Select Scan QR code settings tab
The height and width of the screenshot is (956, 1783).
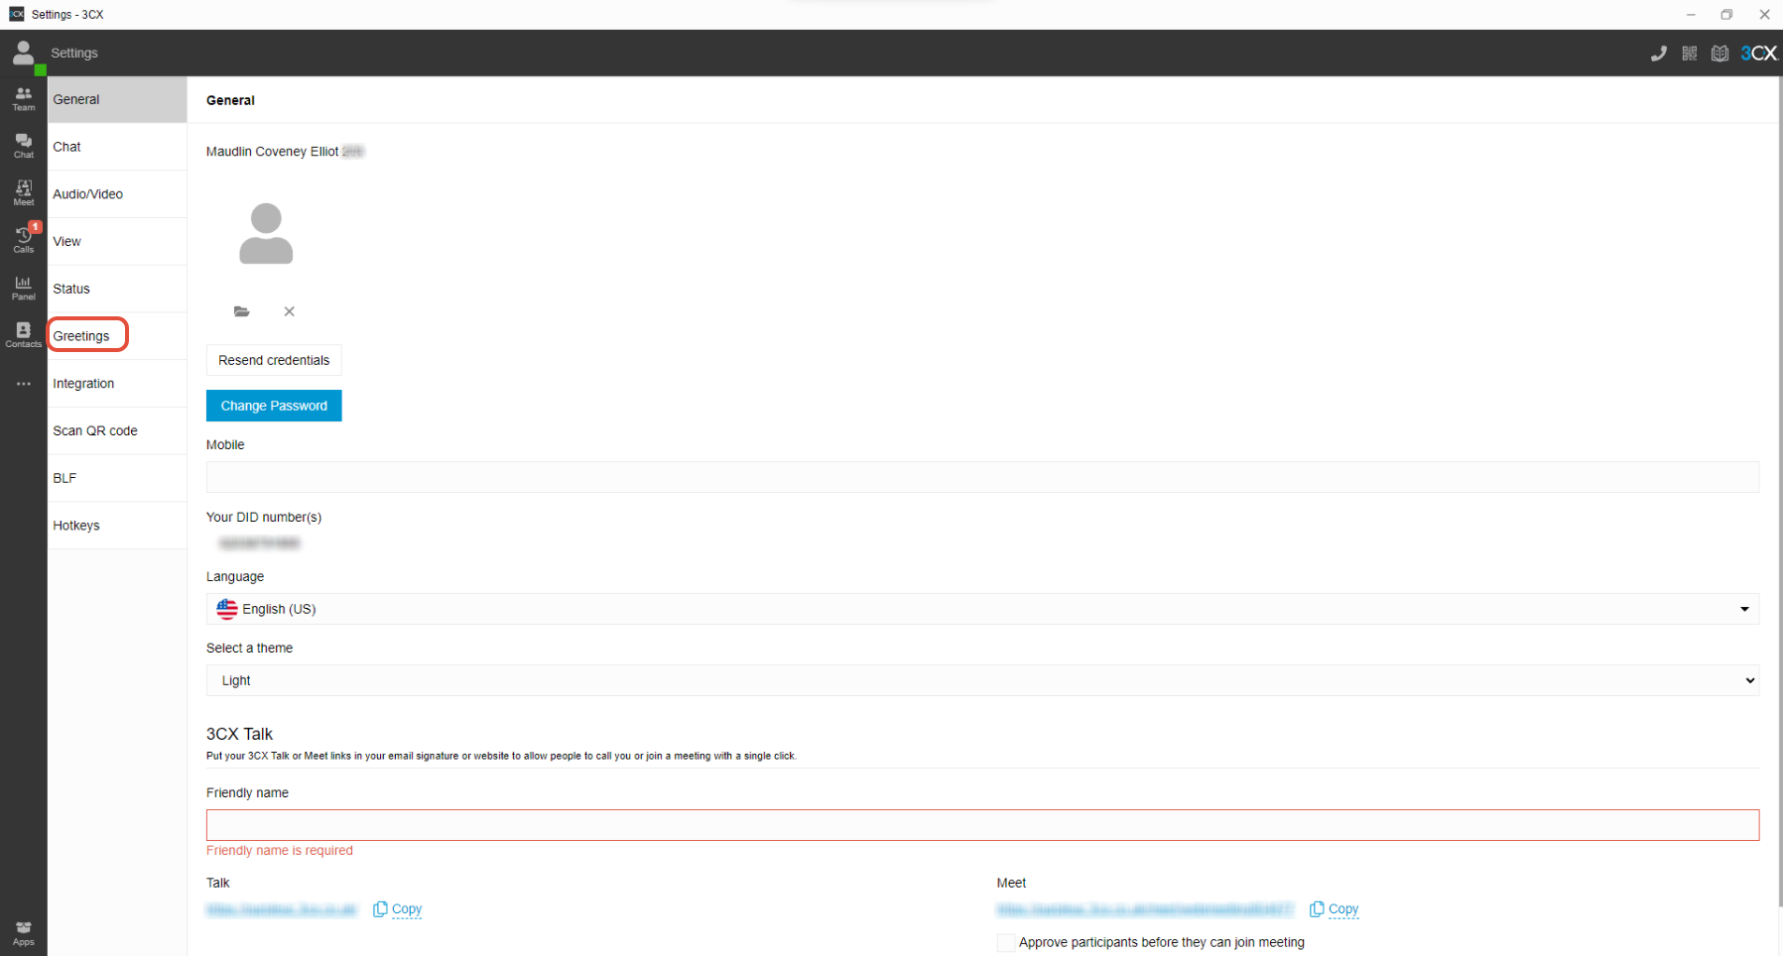point(117,431)
